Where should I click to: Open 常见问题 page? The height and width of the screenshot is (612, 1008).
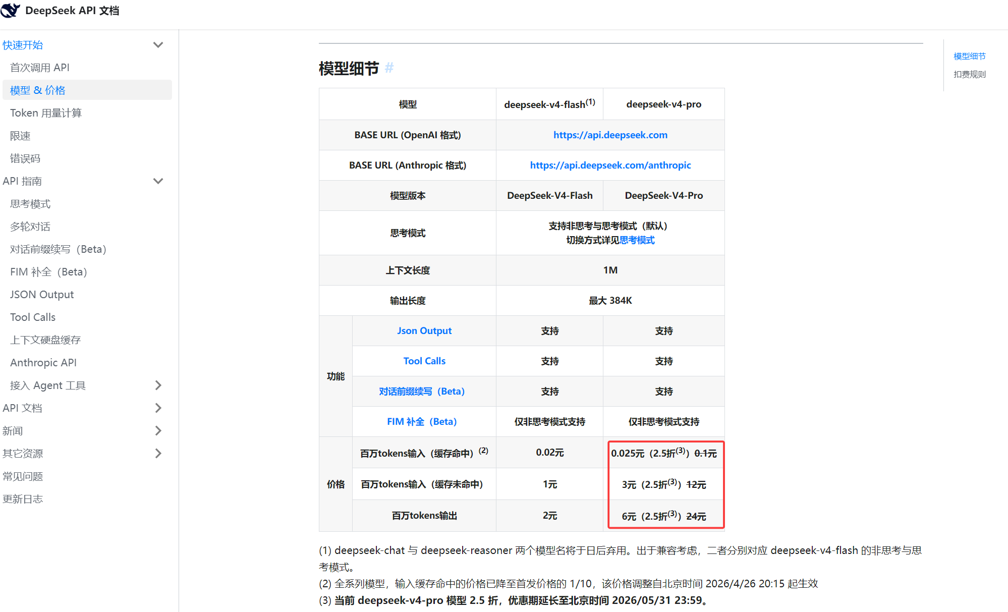[23, 476]
